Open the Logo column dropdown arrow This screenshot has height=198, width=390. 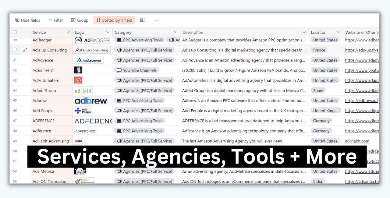point(108,32)
